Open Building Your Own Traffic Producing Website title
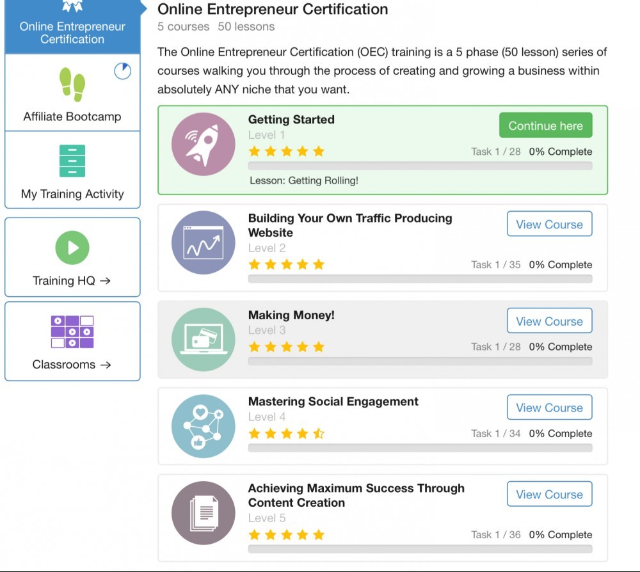 (350, 225)
